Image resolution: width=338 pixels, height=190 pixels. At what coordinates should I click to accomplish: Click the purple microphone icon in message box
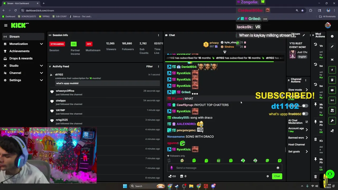click(172, 168)
